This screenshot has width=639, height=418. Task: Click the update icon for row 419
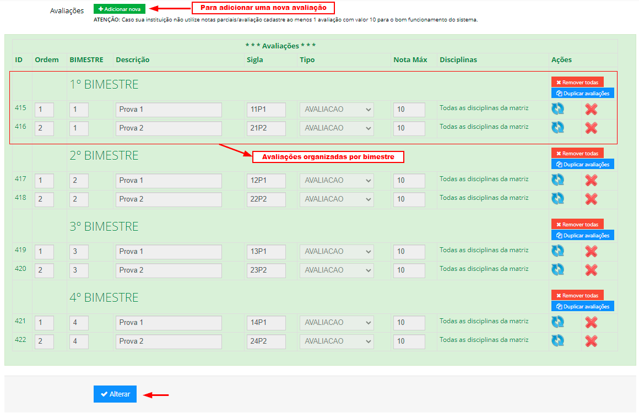557,251
